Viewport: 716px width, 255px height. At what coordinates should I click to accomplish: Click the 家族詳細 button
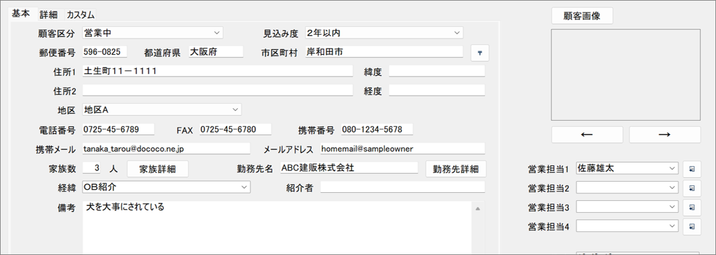tap(157, 169)
